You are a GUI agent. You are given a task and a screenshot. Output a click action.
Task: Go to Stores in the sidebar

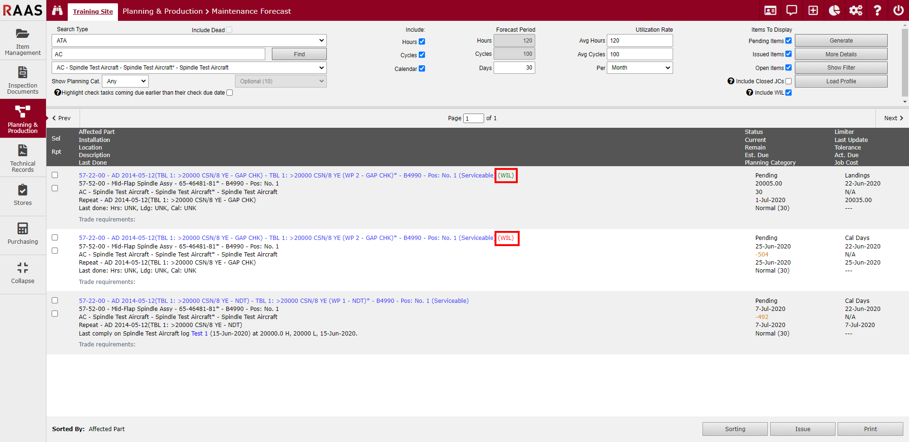23,196
